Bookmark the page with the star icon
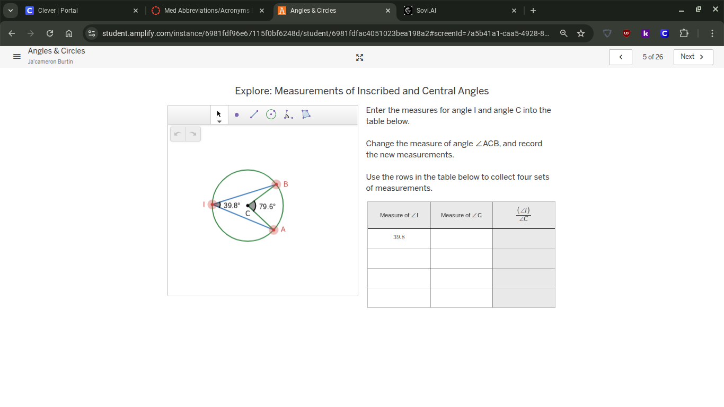Screen dimensions: 724x407 (581, 33)
